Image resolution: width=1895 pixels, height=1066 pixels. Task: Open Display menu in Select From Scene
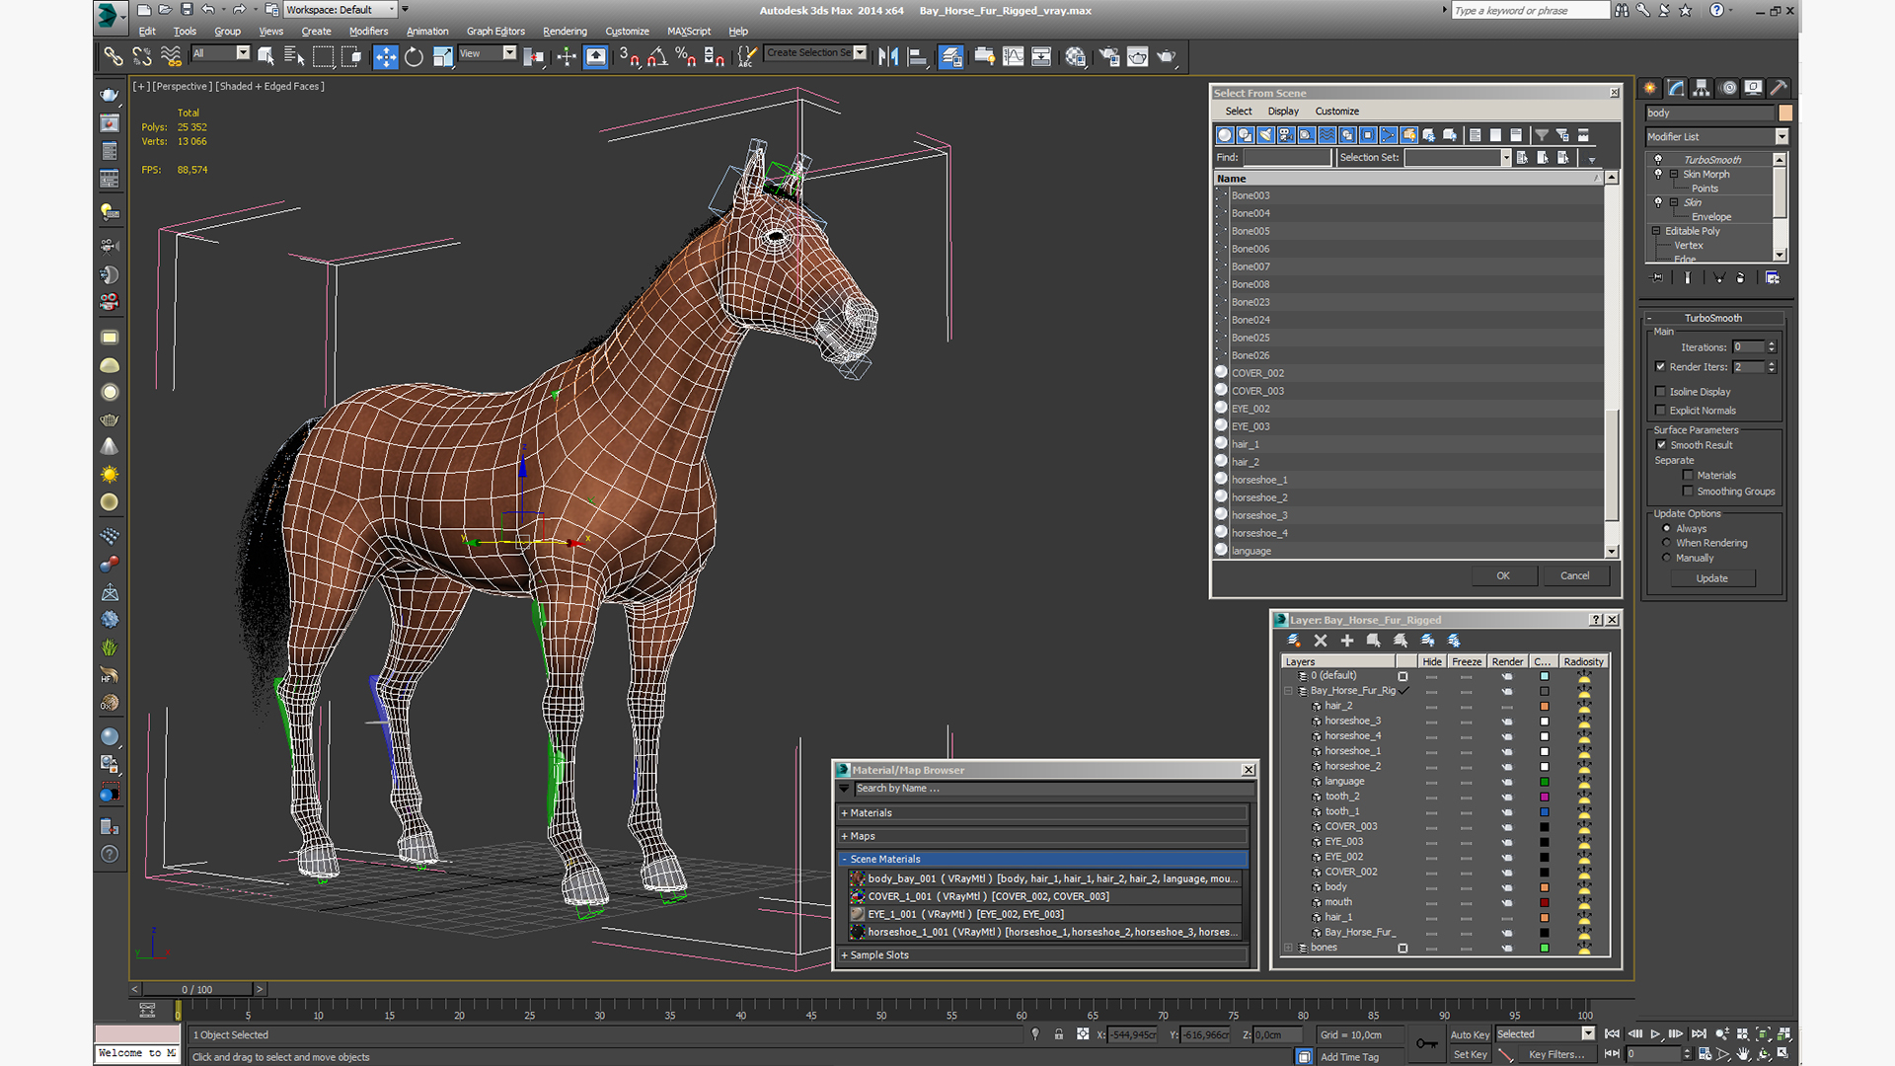click(1283, 112)
